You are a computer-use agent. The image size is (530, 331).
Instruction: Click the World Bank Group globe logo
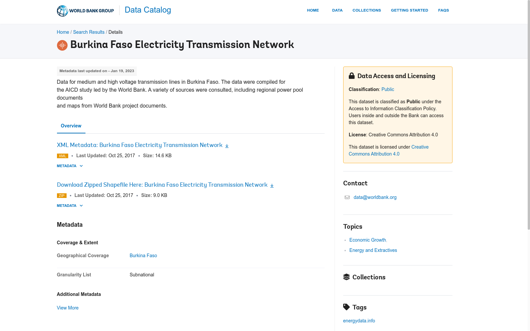[x=62, y=11]
